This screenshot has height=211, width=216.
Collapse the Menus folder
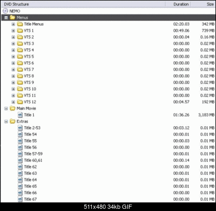click(6, 18)
